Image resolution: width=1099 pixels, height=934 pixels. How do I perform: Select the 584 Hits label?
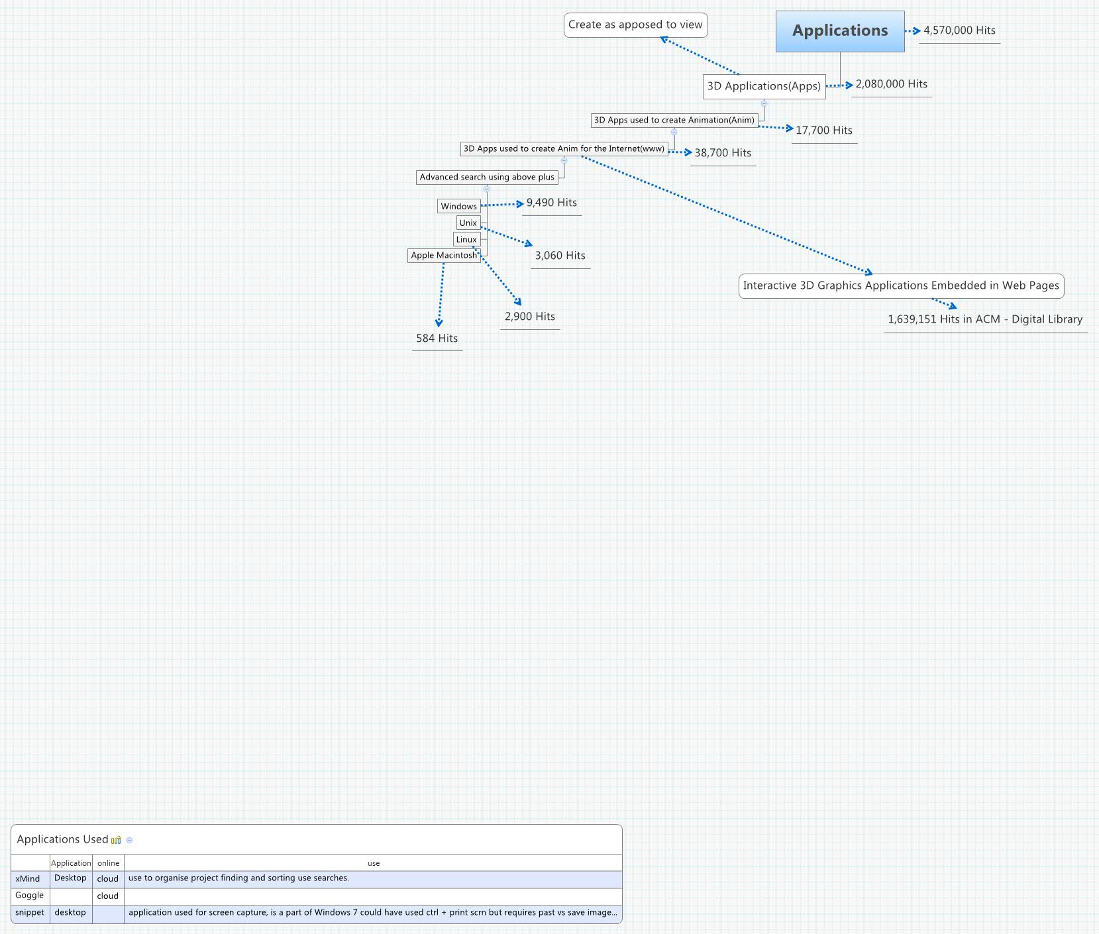(x=437, y=338)
